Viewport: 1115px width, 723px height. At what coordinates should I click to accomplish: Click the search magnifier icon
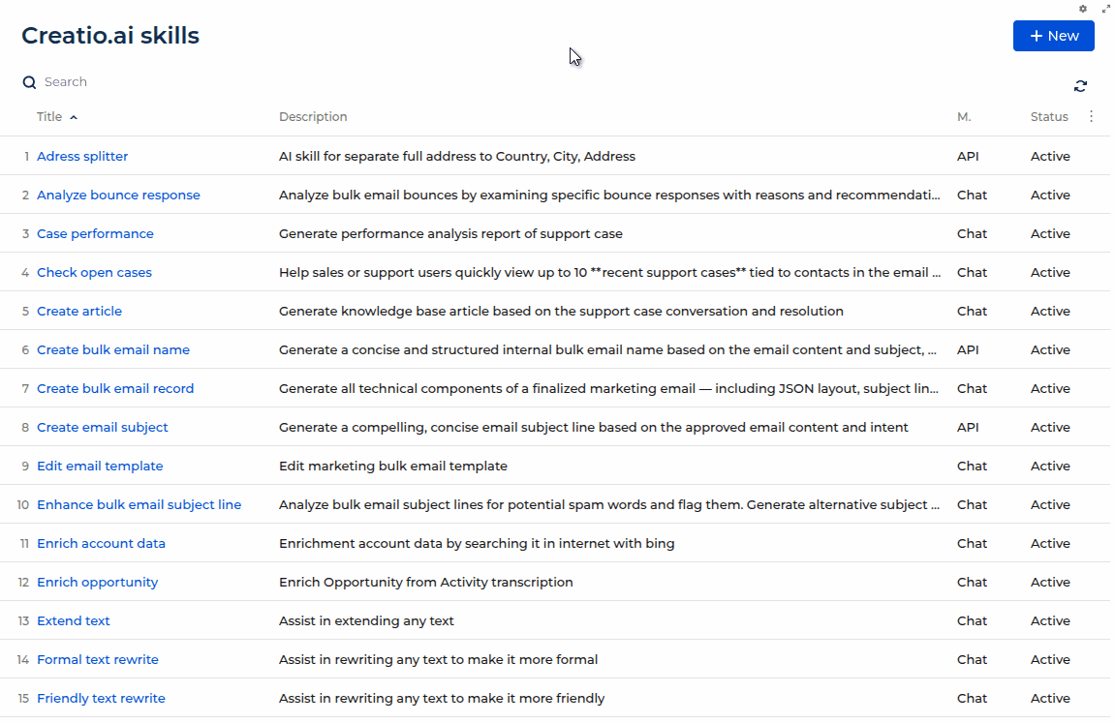(29, 82)
